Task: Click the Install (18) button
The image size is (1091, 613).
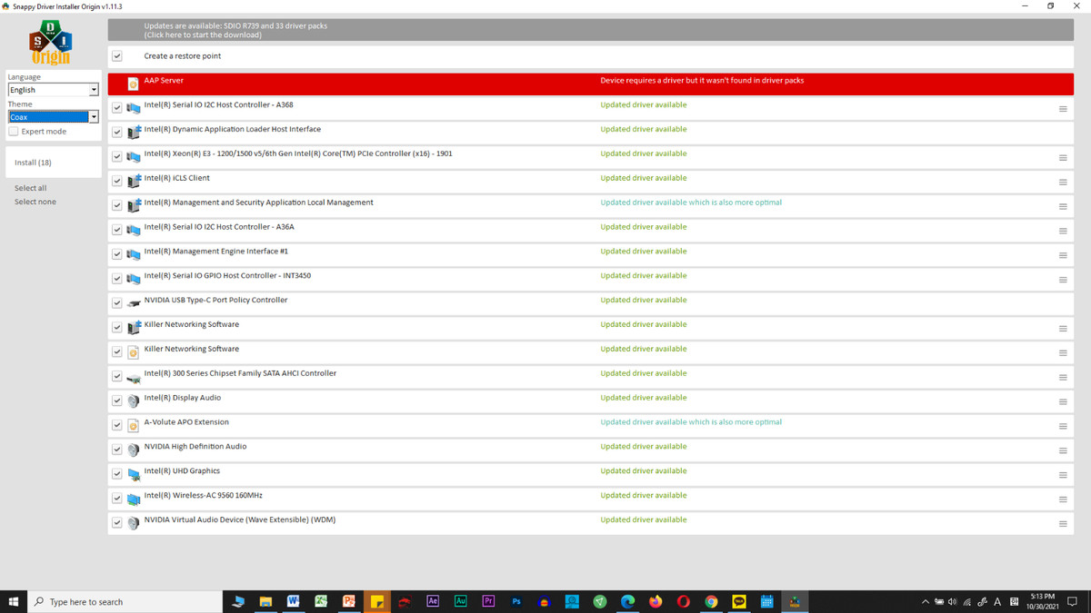Action: click(54, 163)
